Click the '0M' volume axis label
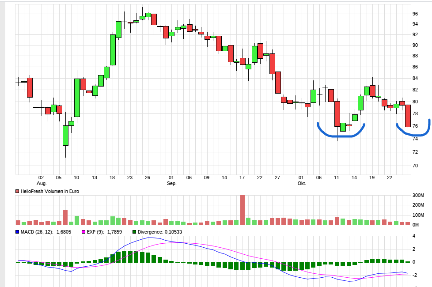The width and height of the screenshot is (432, 287). click(416, 225)
